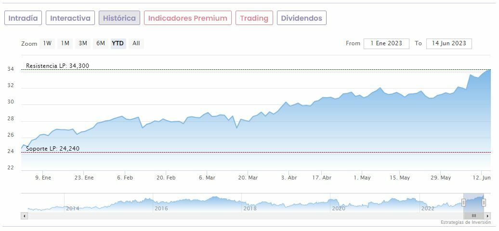Set zoom range to 1M
The image size is (499, 231).
[x=65, y=43]
